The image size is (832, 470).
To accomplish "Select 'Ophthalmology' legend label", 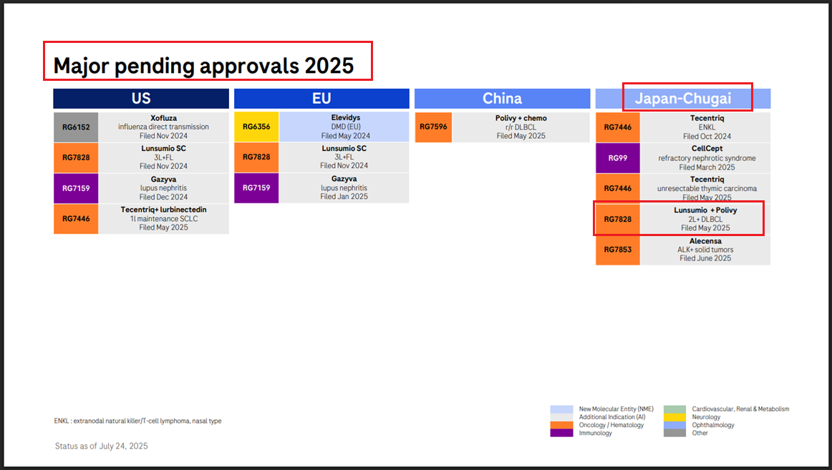I will click(x=713, y=425).
